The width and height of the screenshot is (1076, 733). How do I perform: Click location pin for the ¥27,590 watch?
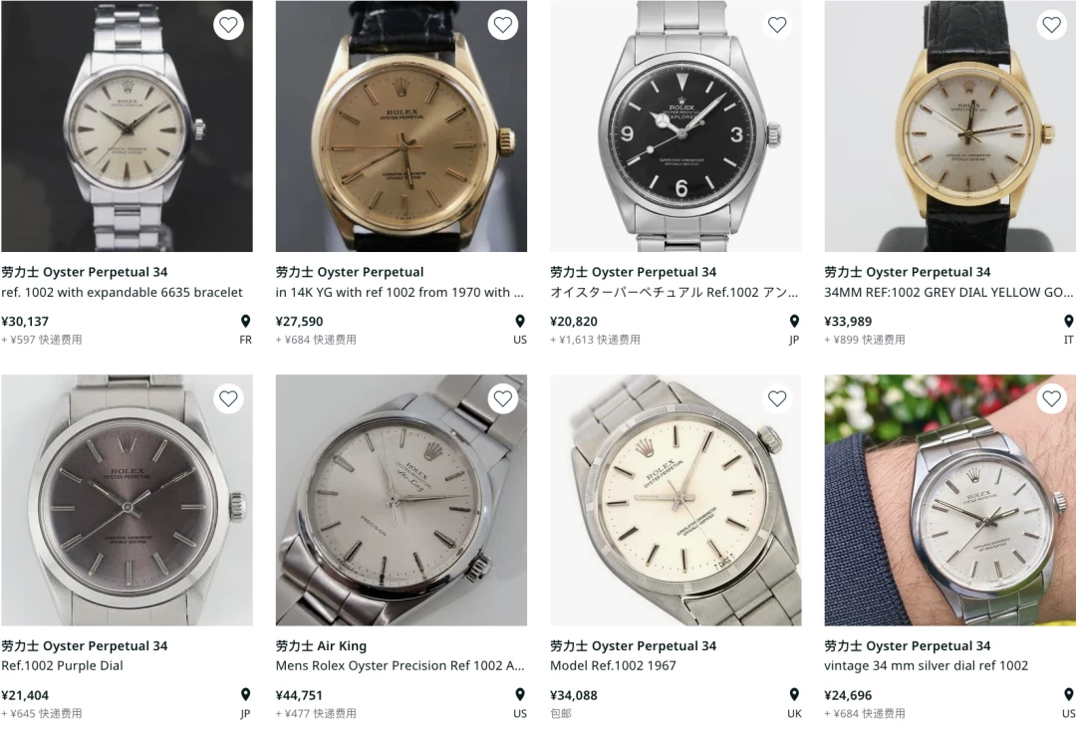pyautogui.click(x=520, y=321)
